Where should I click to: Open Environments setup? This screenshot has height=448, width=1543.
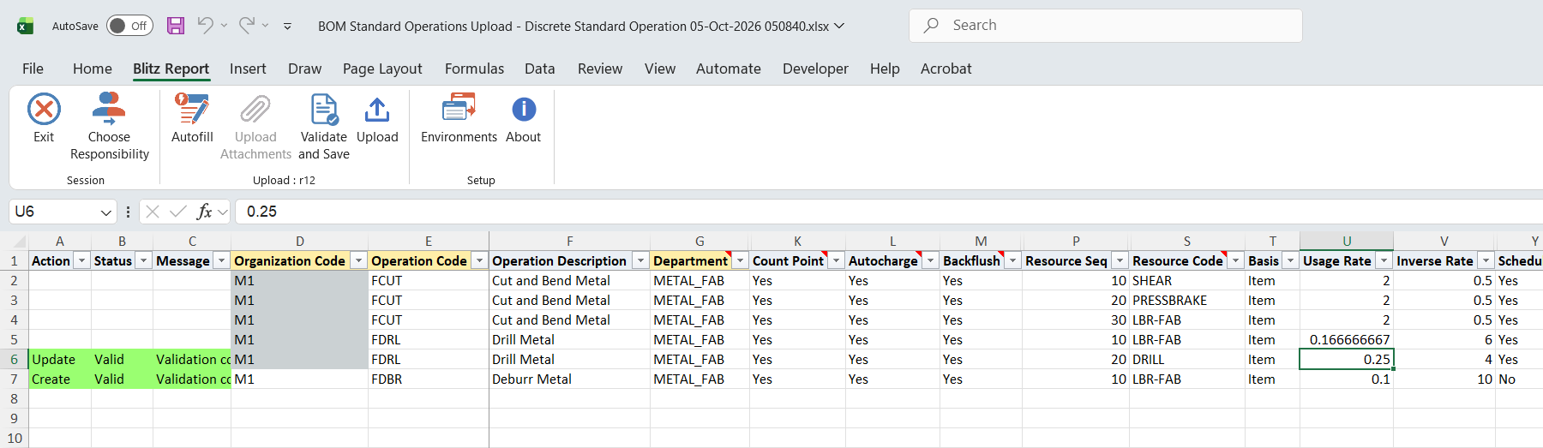tap(459, 118)
